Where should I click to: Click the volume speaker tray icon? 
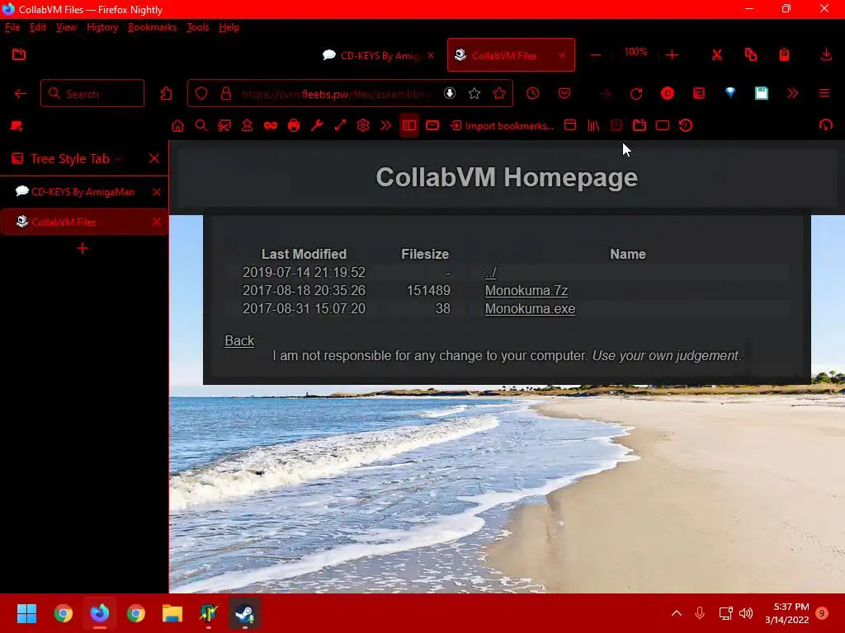[x=746, y=613]
